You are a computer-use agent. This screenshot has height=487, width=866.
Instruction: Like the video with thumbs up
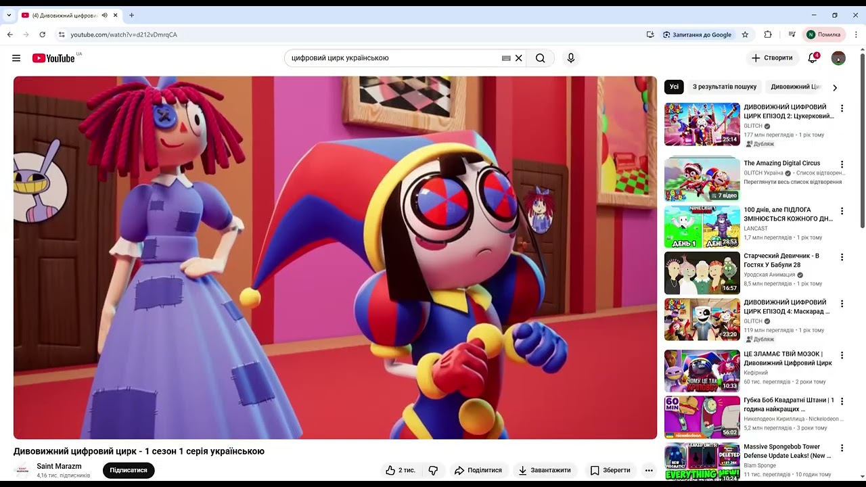point(401,470)
